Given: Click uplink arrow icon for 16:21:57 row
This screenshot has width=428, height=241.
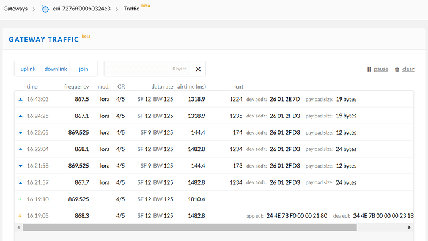Looking at the screenshot, I should 20,183.
